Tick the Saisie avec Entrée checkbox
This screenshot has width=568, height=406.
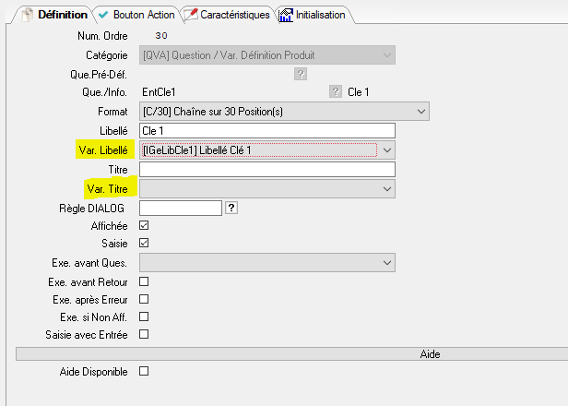pyautogui.click(x=143, y=334)
